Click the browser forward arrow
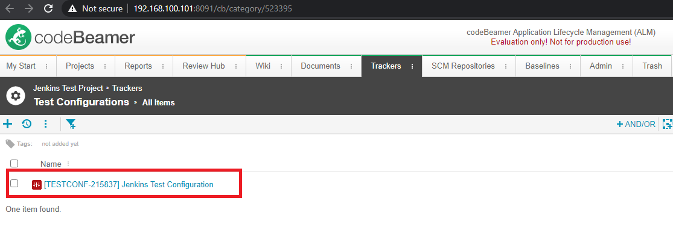Image resolution: width=673 pixels, height=233 pixels. pyautogui.click(x=29, y=8)
